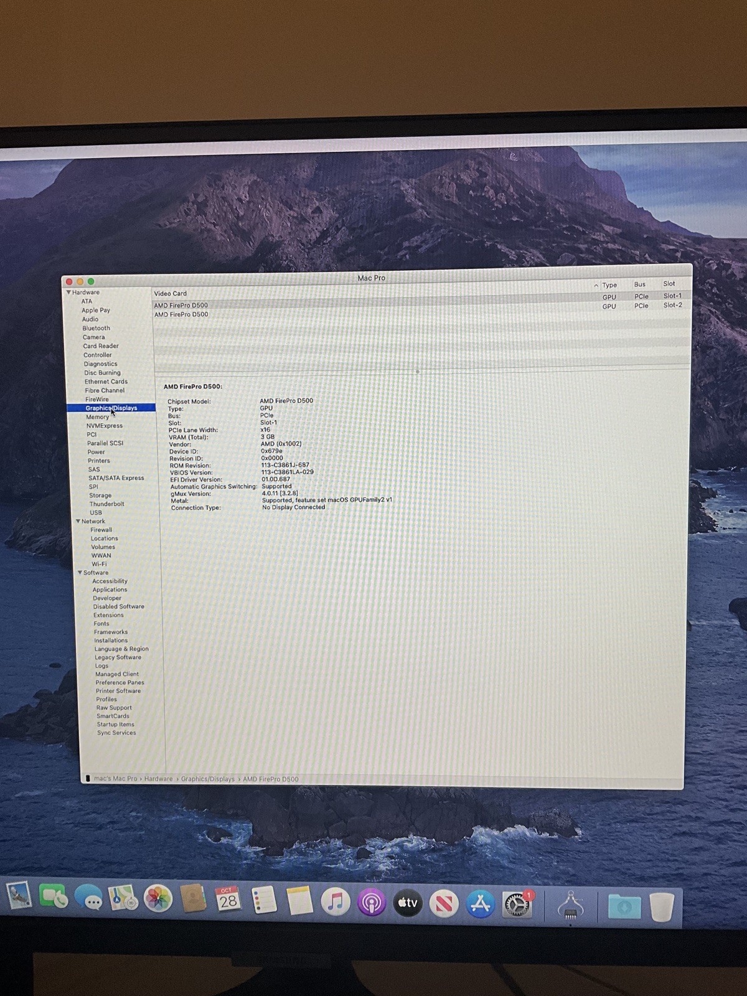Select Wi-Fi under Network
This screenshot has width=747, height=996.
(99, 564)
